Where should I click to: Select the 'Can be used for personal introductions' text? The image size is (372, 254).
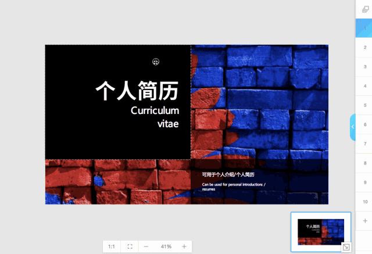coord(234,187)
